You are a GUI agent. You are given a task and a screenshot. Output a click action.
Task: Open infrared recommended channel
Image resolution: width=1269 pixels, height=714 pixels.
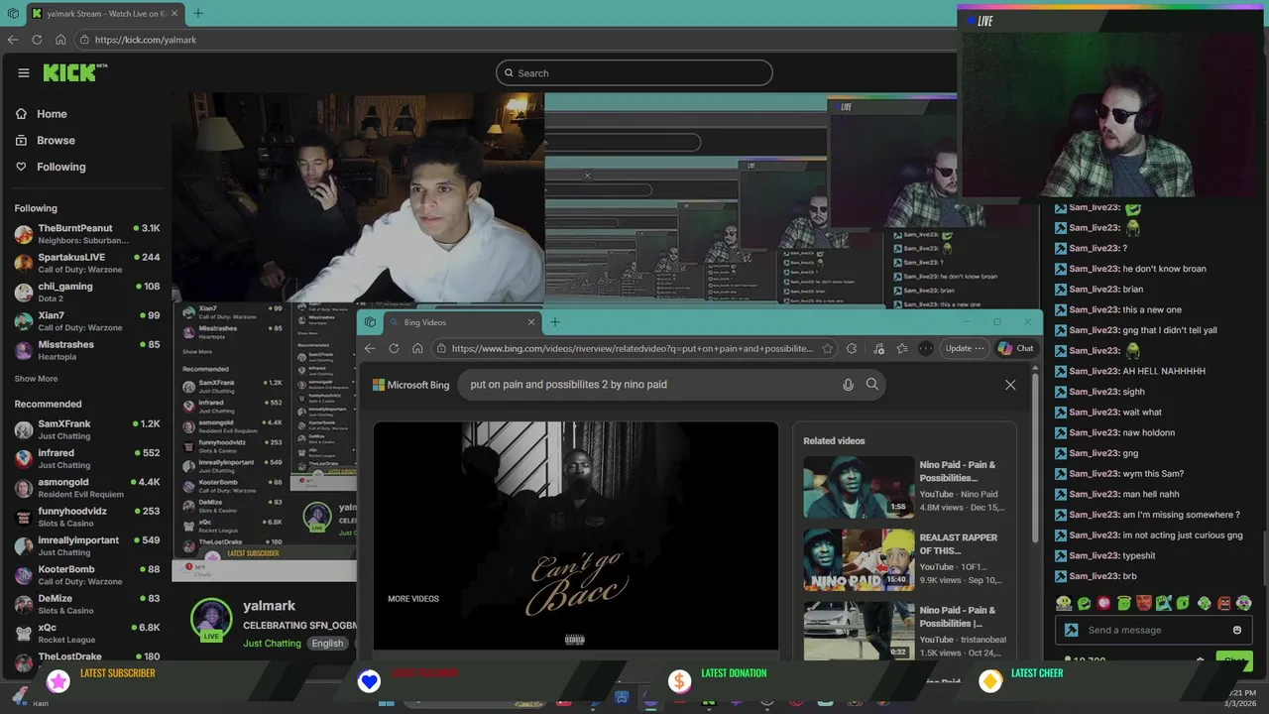tap(86, 458)
